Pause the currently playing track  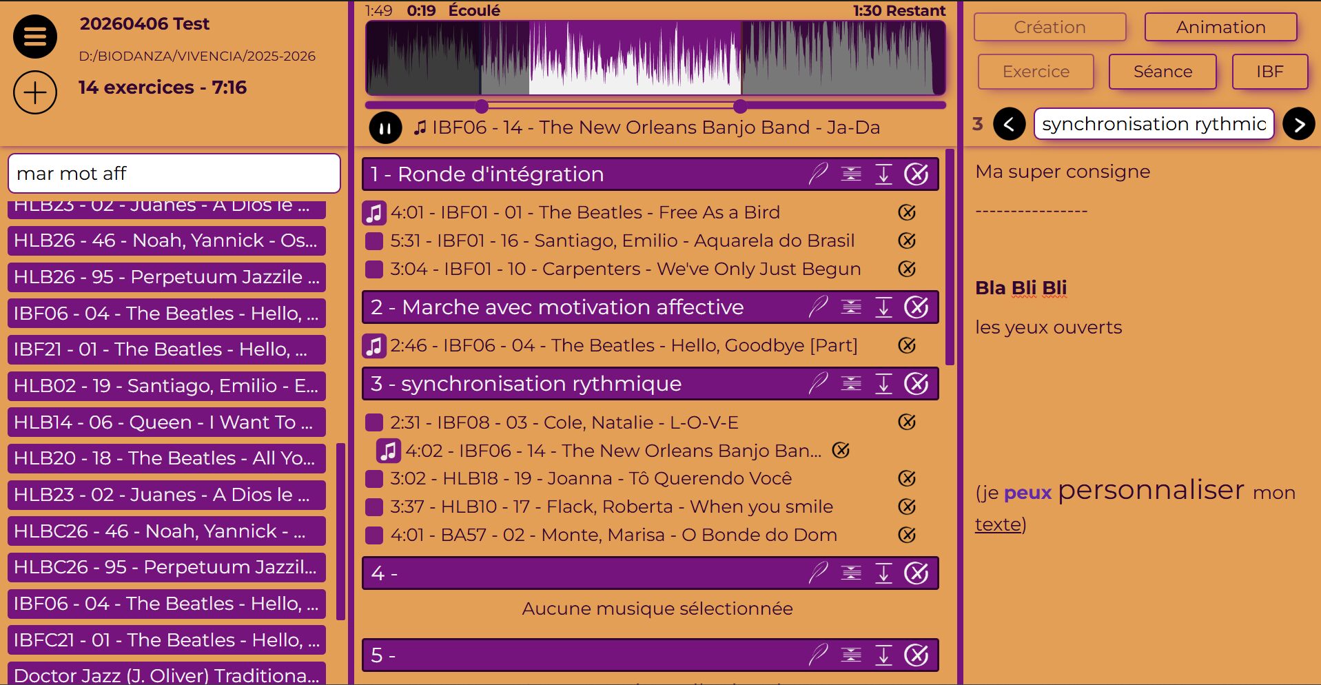tap(385, 128)
